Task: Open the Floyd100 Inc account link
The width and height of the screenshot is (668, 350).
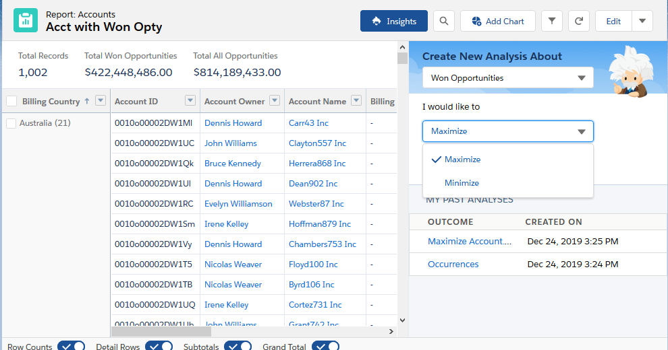Action: [x=313, y=265]
